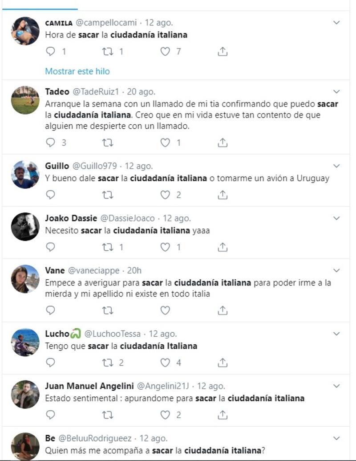The width and height of the screenshot is (356, 461).
Task: Like Tadeo's tweet
Action: pos(165,143)
